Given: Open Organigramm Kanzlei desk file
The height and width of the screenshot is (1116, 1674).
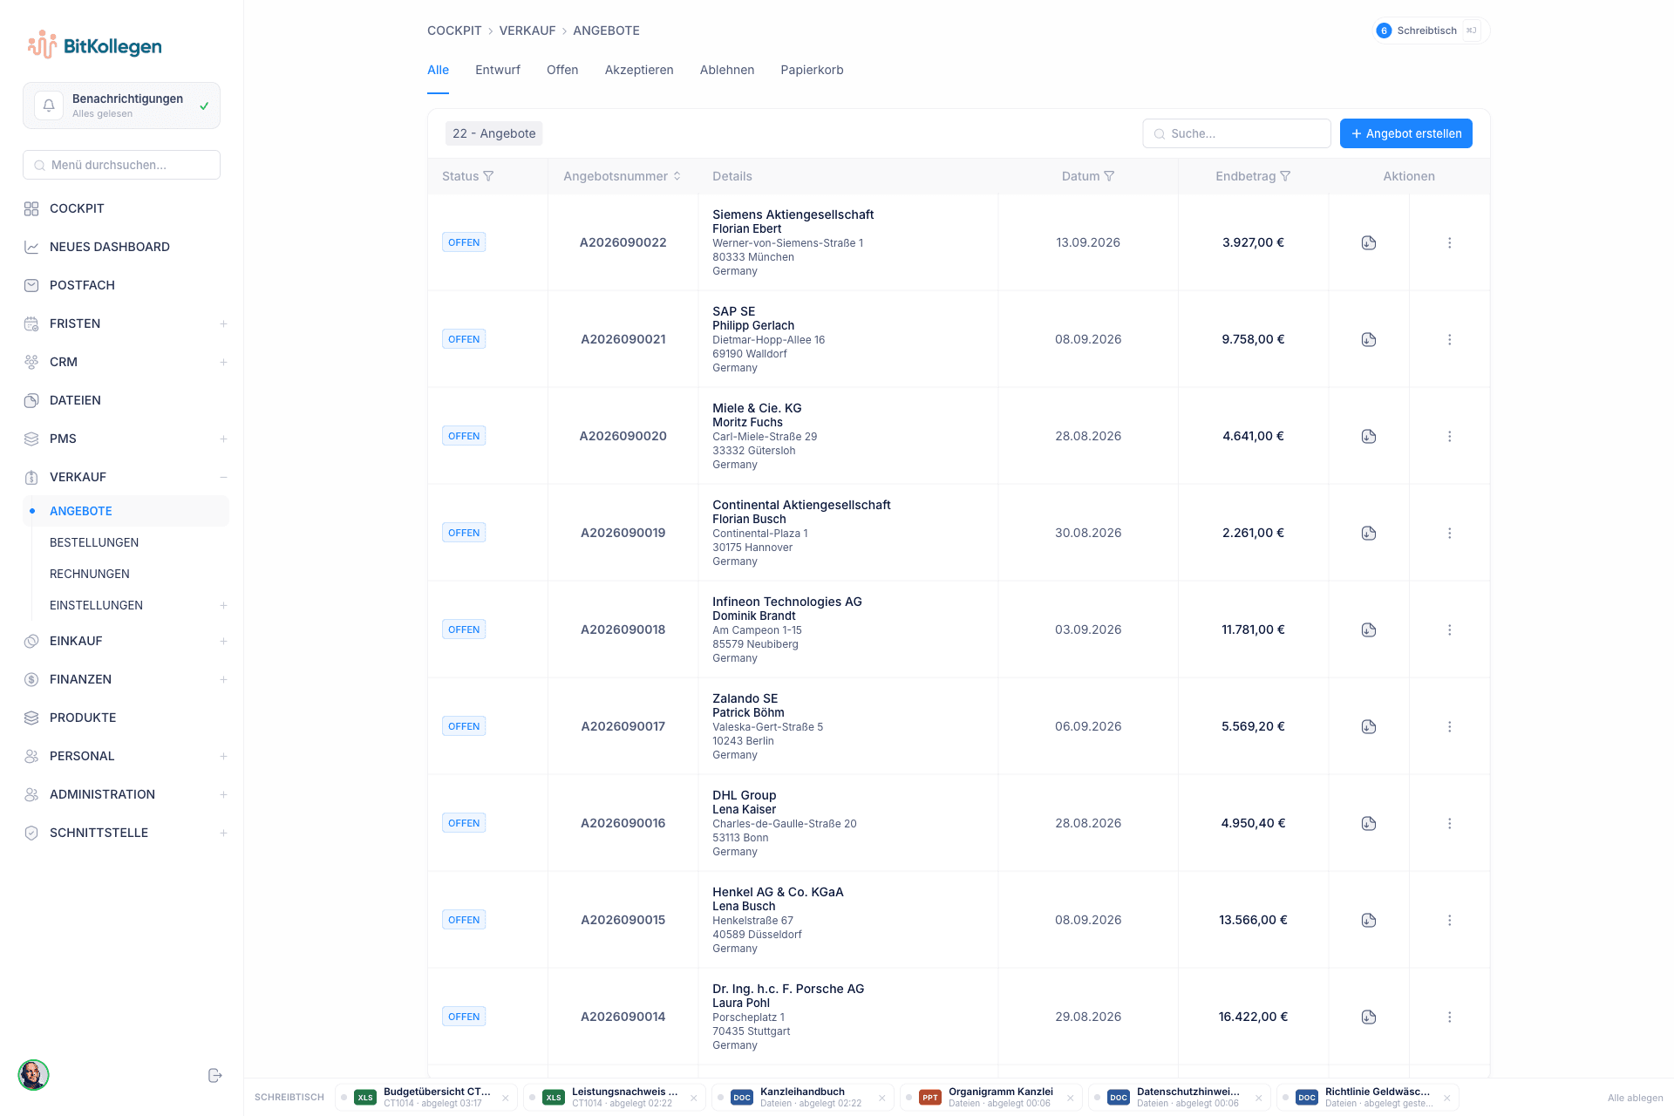Looking at the screenshot, I should [x=990, y=1097].
